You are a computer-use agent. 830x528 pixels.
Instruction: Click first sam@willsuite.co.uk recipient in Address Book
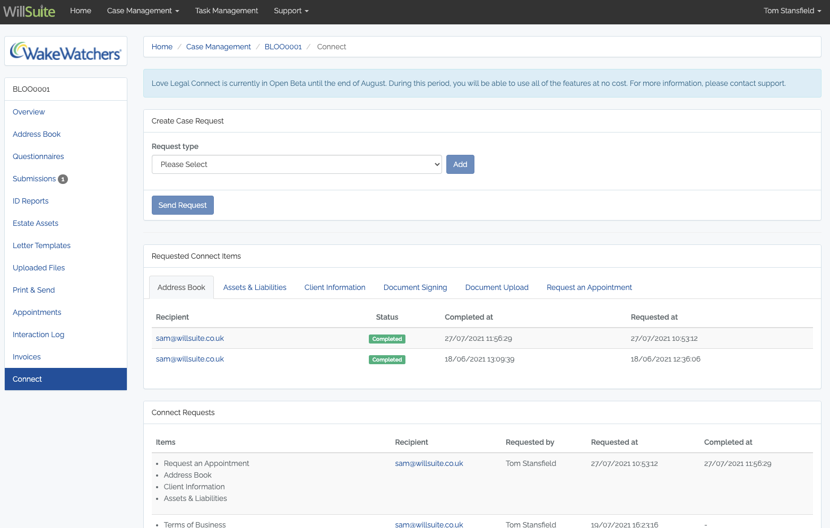pyautogui.click(x=190, y=338)
